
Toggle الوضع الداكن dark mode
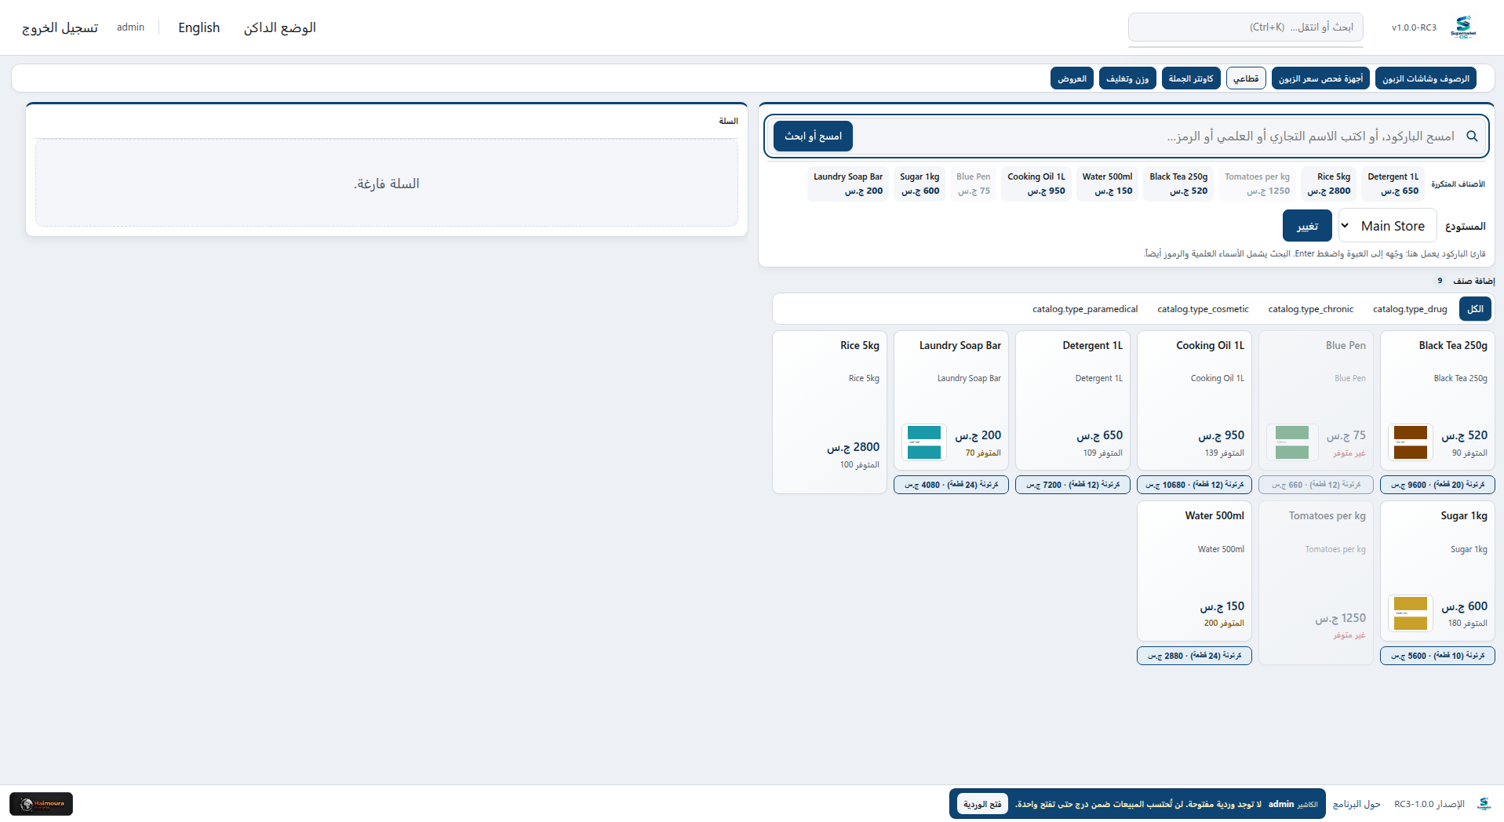[279, 27]
